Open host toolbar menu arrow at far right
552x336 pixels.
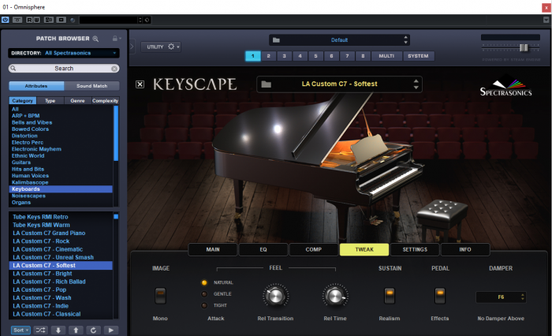coord(546,20)
